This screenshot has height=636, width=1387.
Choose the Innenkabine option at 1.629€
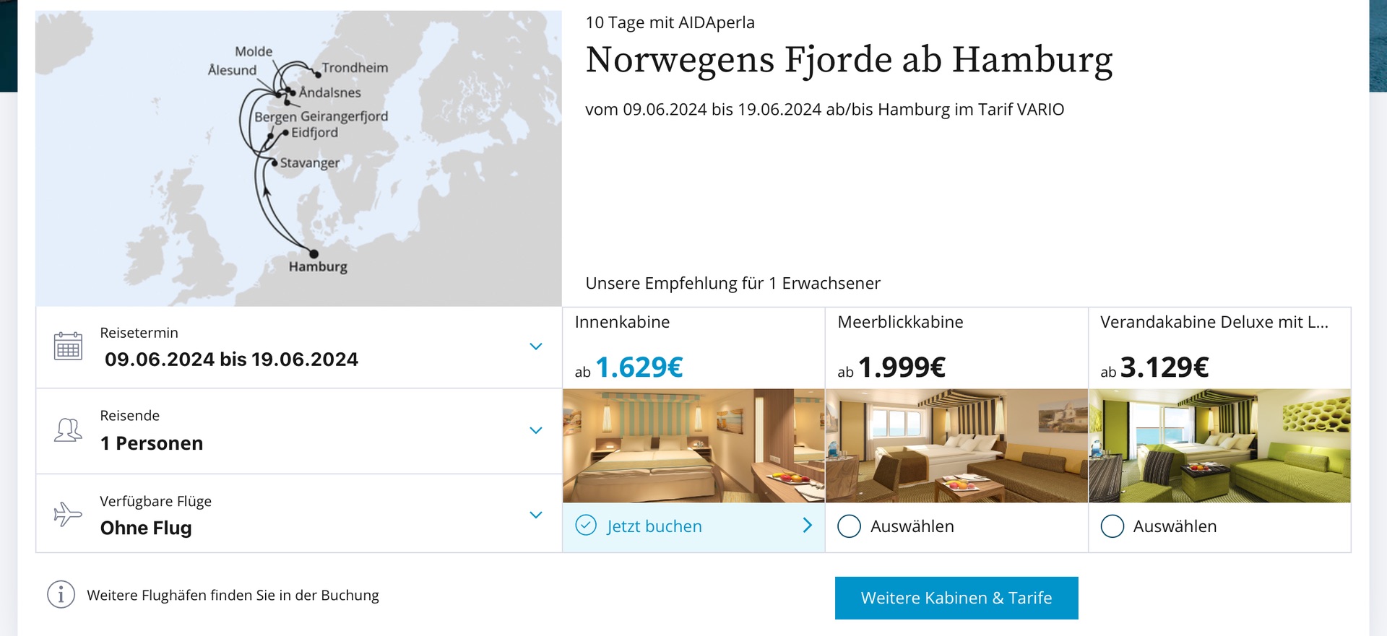(693, 348)
